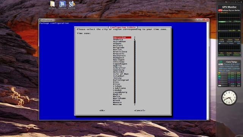The width and height of the screenshot is (243, 137).
Task: Launch the SDFormatter desktop shortcut
Action: pyautogui.click(x=62, y=5)
